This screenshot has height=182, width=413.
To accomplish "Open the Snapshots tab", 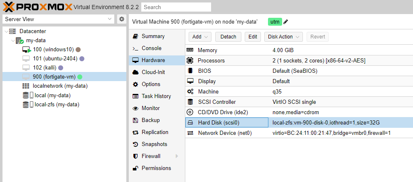I will pos(157,144).
